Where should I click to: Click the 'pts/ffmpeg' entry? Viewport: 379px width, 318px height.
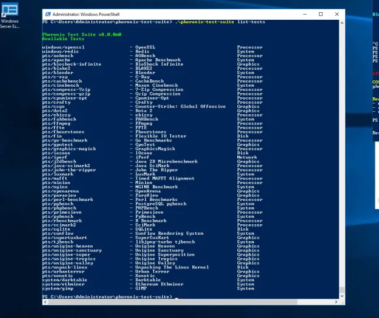56,123
